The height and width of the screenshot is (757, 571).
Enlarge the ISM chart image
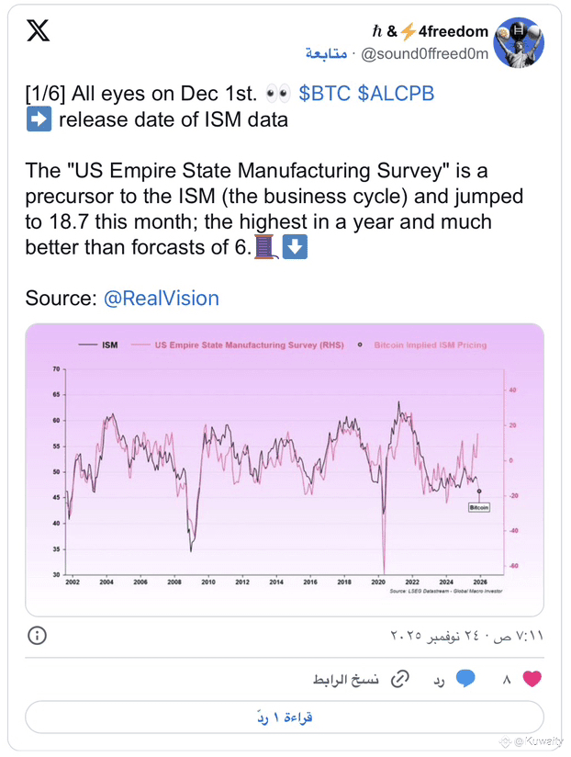(x=285, y=469)
